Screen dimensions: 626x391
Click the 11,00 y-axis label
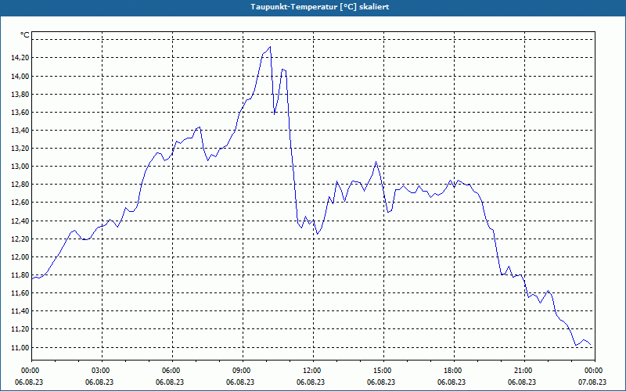[x=20, y=347]
